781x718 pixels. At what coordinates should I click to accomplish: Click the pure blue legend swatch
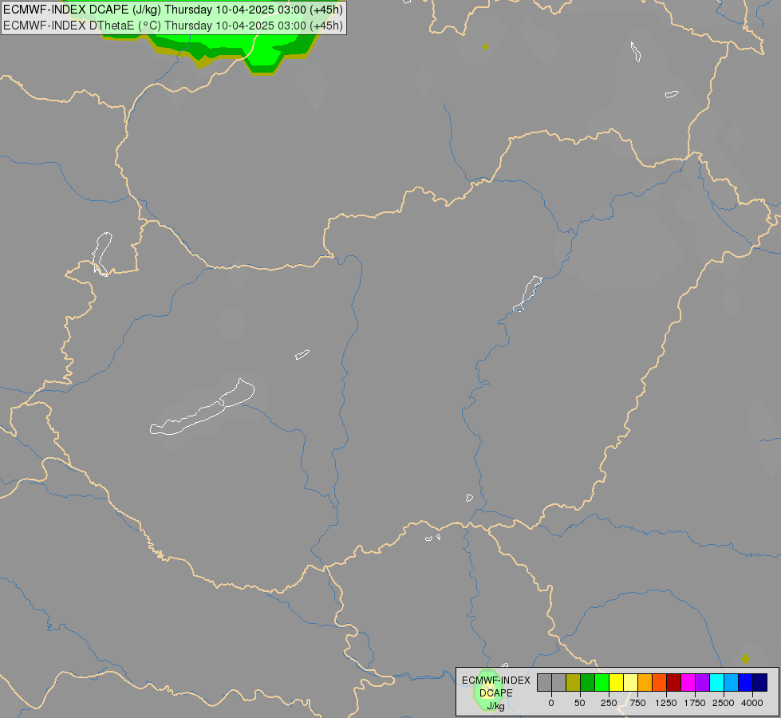(x=746, y=683)
